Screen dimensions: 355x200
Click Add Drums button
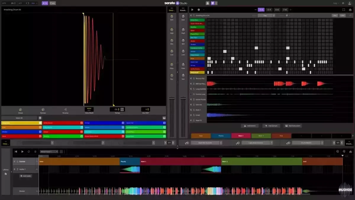(249, 126)
